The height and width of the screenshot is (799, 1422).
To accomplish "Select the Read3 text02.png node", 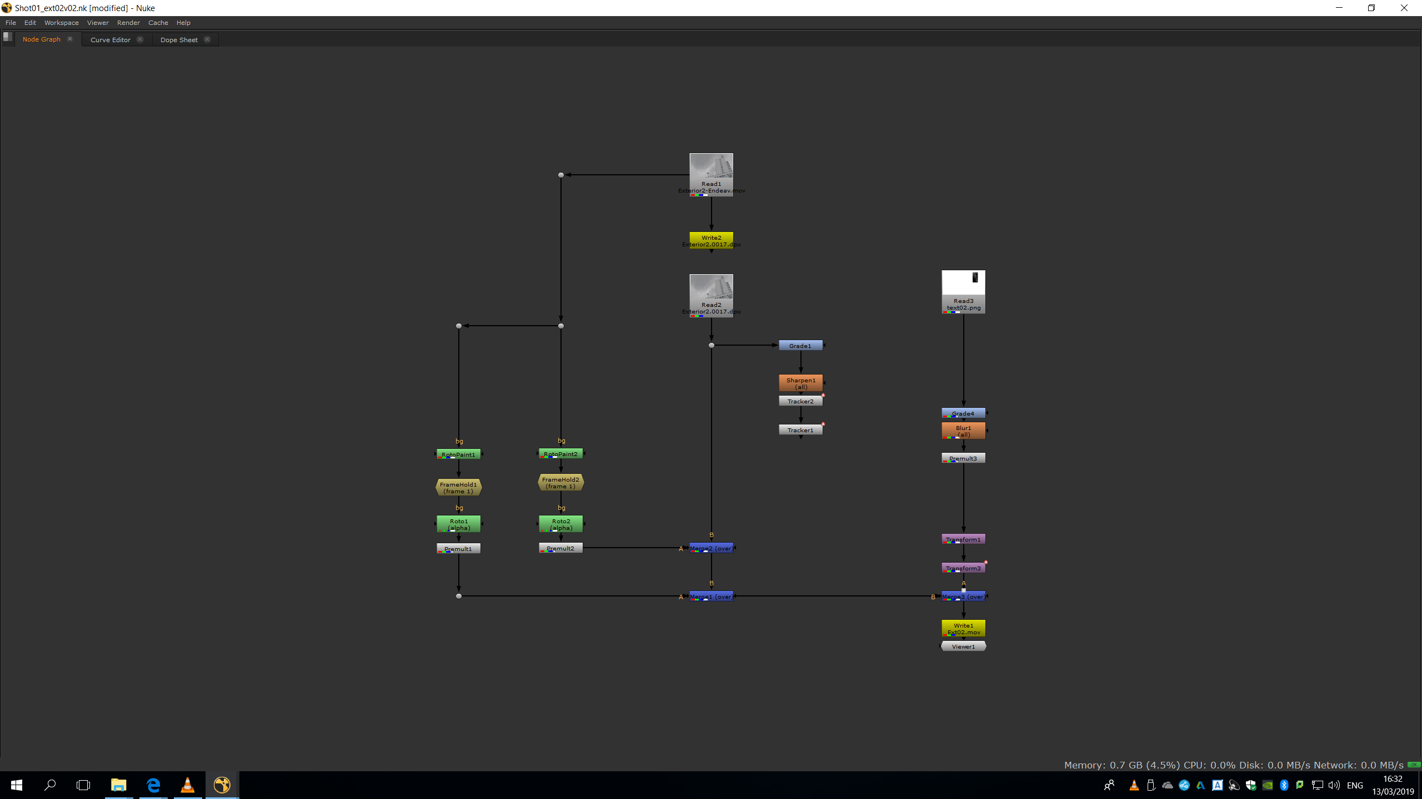I will [x=963, y=291].
